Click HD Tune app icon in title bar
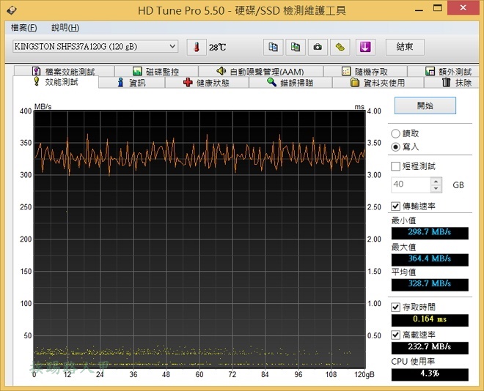The width and height of the screenshot is (484, 391). [12, 10]
